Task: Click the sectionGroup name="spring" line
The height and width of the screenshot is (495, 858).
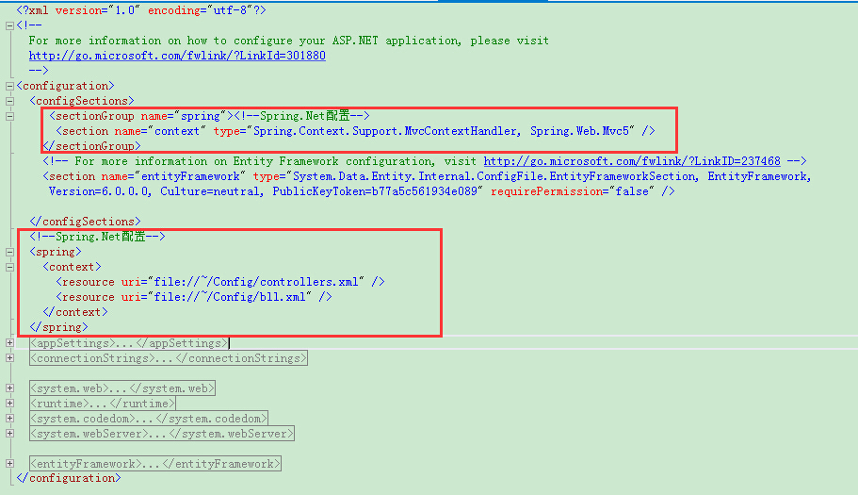Action: pos(209,116)
